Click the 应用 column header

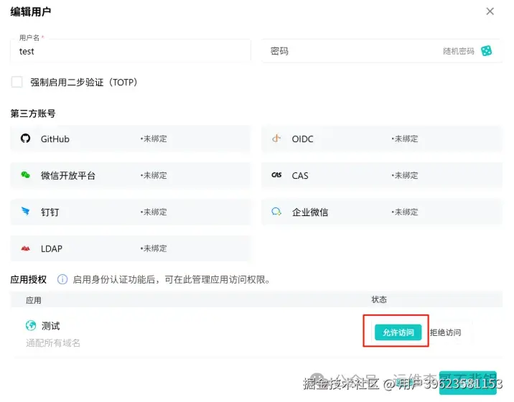tap(34, 300)
